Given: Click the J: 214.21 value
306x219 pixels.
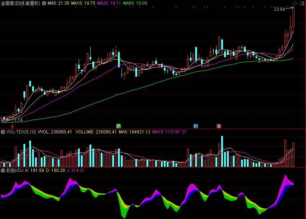Looking at the screenshot, I should click(x=75, y=170).
